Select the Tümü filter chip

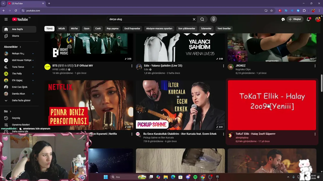click(x=49, y=28)
